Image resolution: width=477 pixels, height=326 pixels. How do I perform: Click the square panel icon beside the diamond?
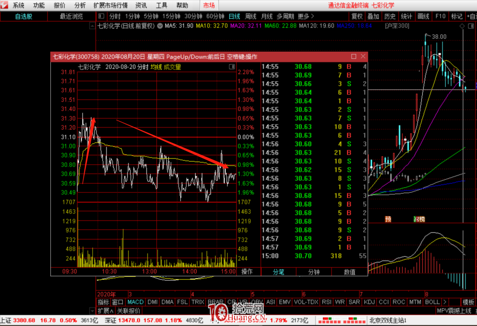point(471,26)
